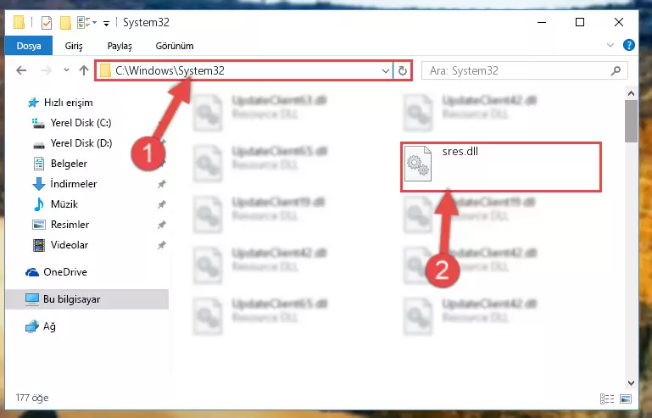The width and height of the screenshot is (652, 418).
Task: Expand the ribbon with the chevron
Action: [x=610, y=45]
